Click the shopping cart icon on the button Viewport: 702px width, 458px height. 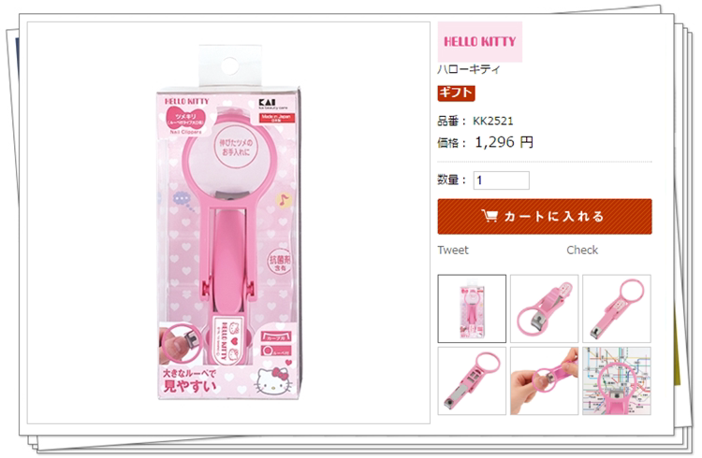tap(490, 216)
